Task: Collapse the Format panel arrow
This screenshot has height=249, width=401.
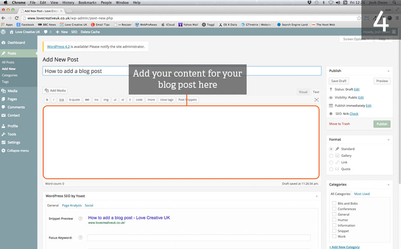Action: pyautogui.click(x=388, y=140)
